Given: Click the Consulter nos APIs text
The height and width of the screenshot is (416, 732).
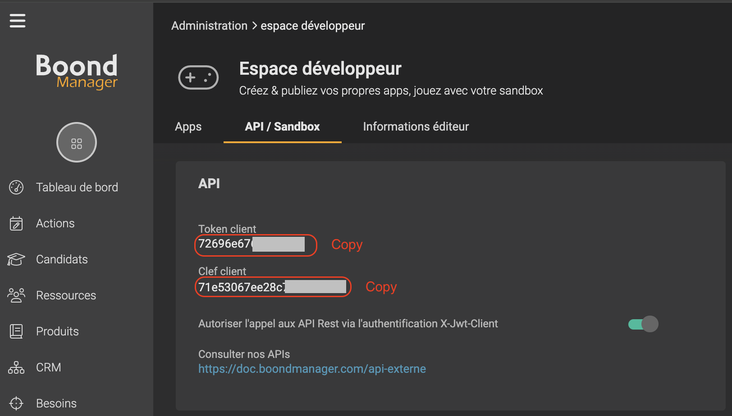Looking at the screenshot, I should coord(244,354).
